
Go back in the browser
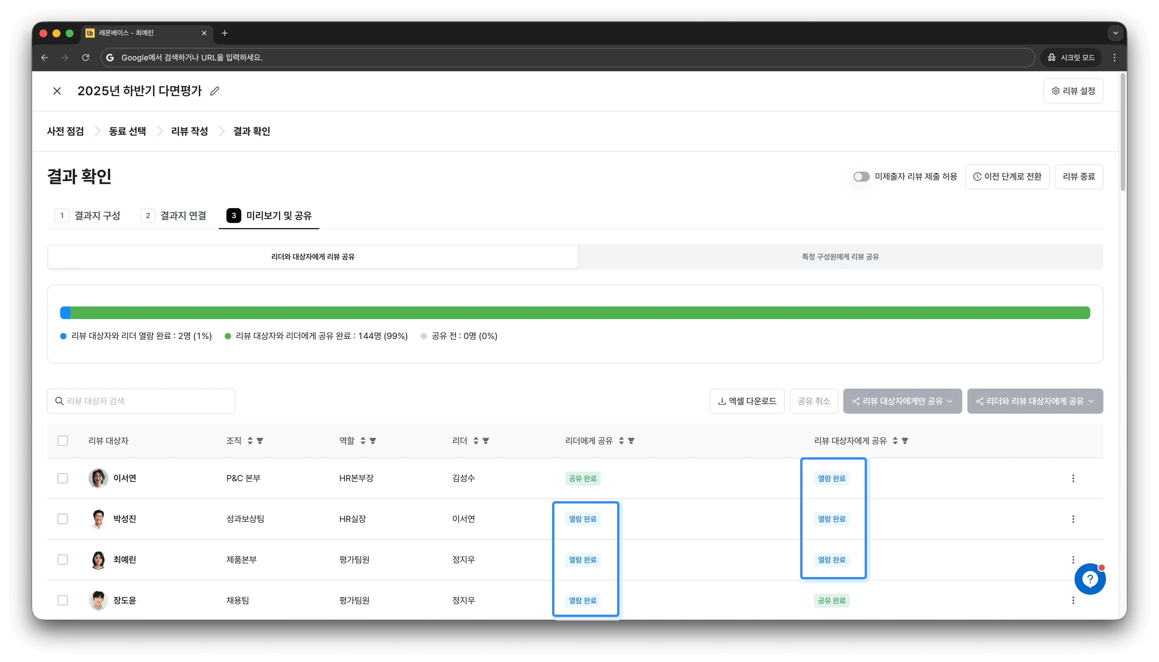[44, 57]
